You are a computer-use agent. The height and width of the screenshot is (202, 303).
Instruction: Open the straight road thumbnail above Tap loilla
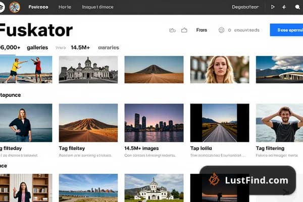click(220, 123)
